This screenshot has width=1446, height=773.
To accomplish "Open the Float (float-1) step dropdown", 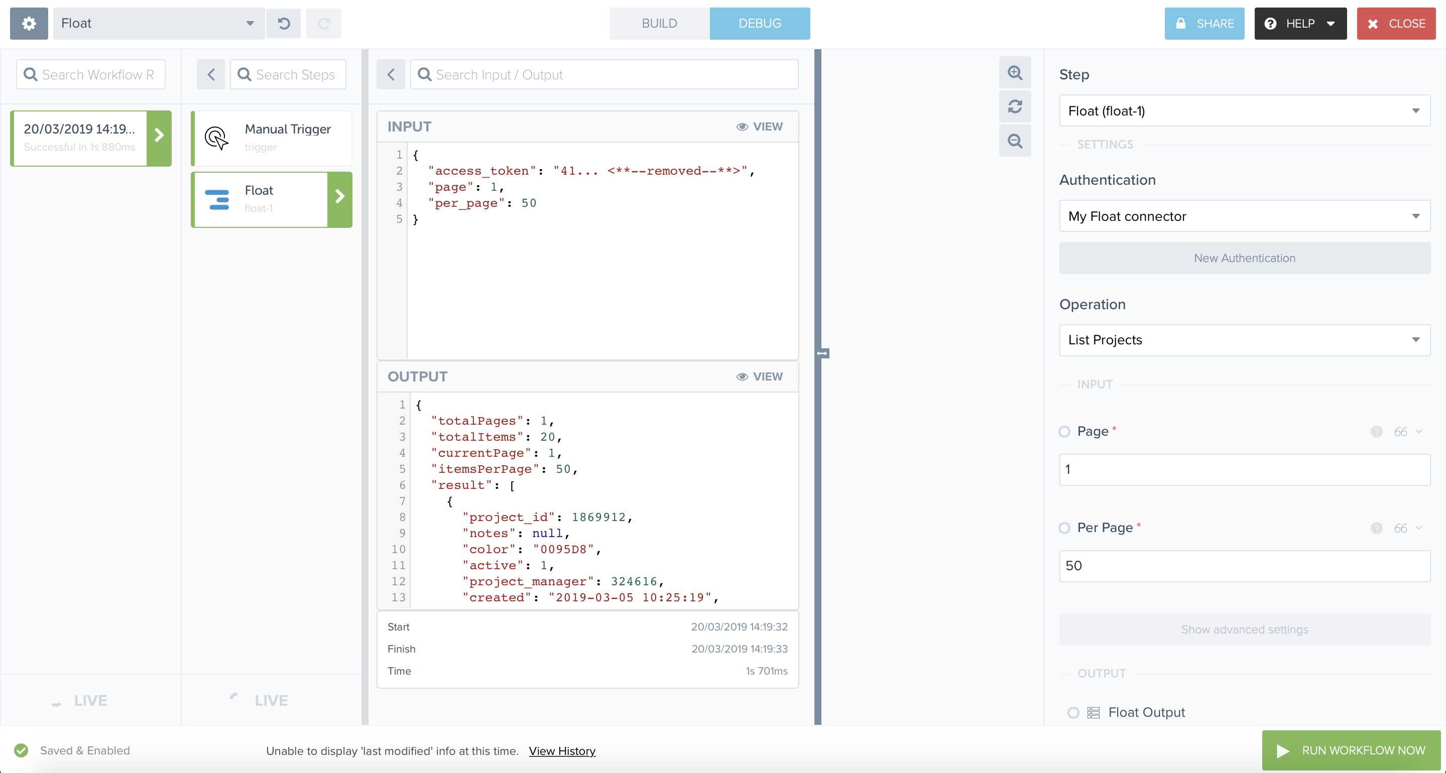I will point(1244,111).
